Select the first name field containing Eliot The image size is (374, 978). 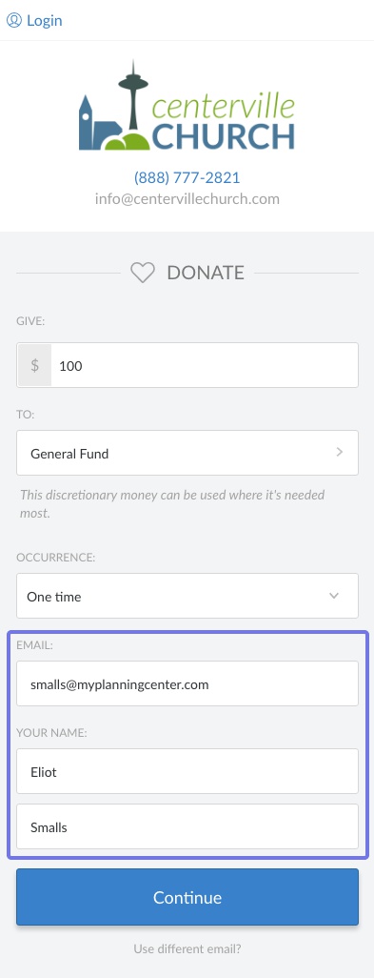point(187,771)
